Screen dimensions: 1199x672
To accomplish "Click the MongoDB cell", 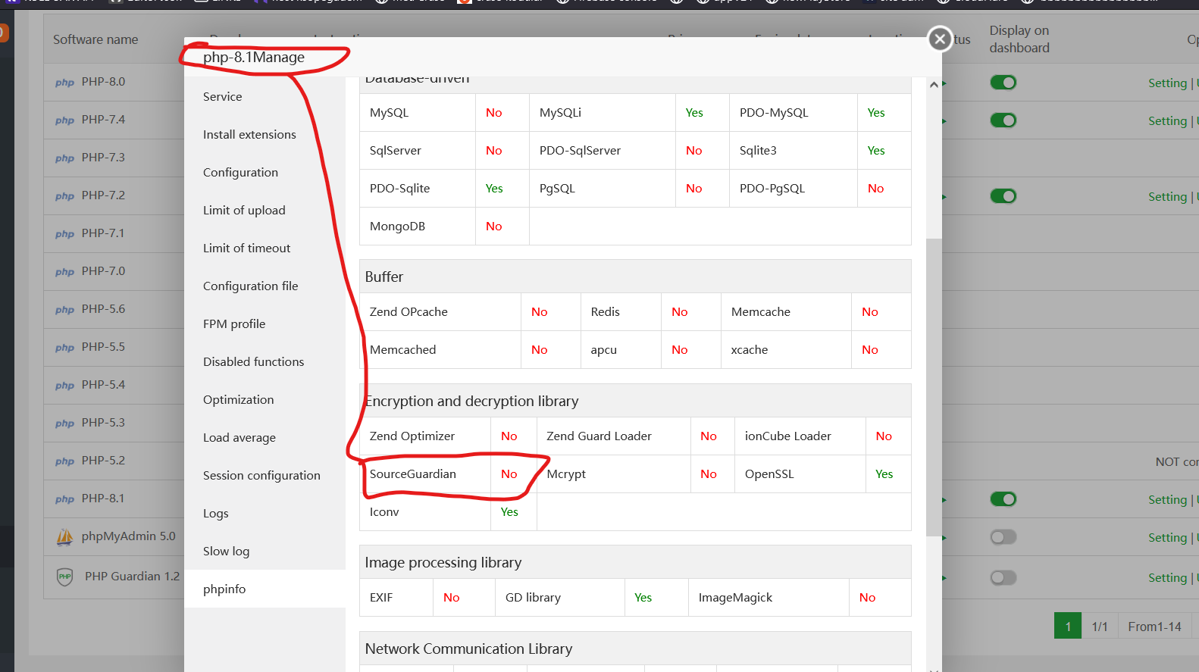I will 418,226.
